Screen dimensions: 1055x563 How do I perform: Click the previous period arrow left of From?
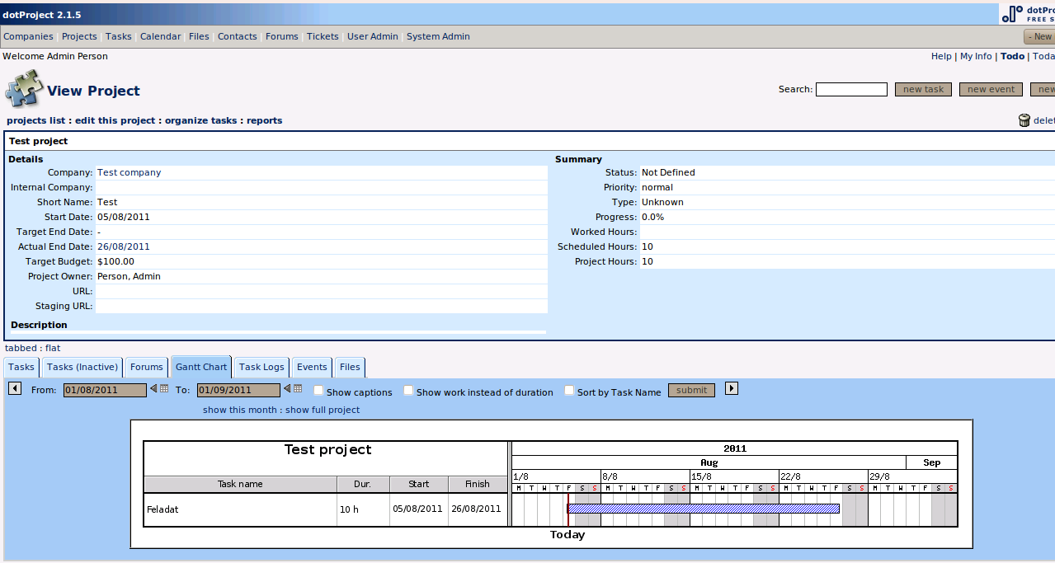[x=14, y=388]
